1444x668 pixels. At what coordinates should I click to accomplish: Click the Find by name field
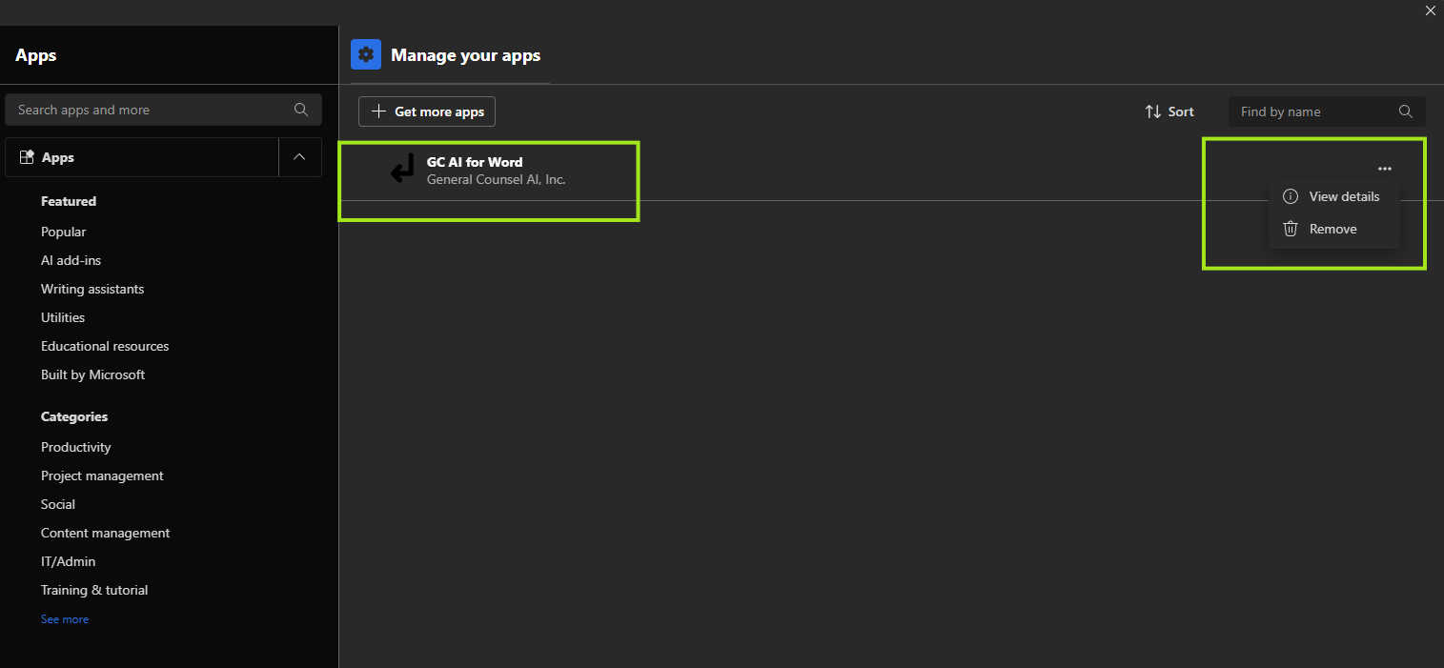click(1313, 111)
